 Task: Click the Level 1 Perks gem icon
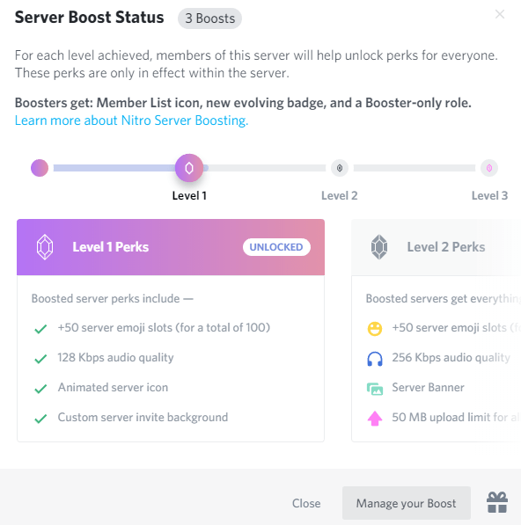pos(45,247)
